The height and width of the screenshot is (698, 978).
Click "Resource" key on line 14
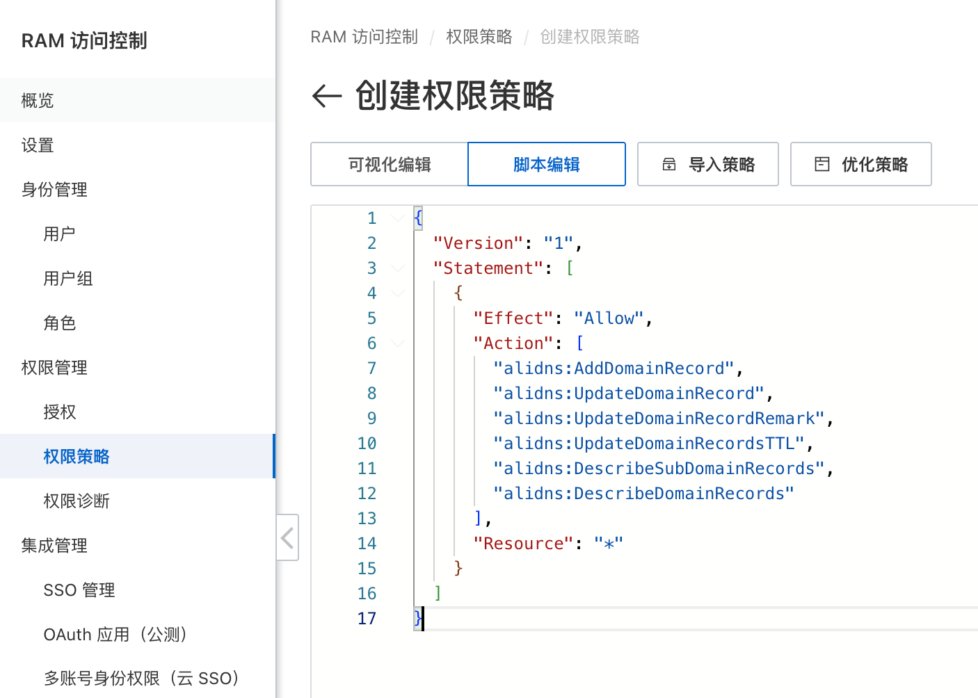coord(523,544)
